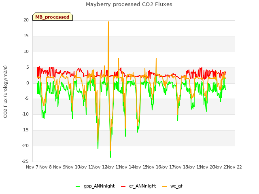The width and height of the screenshot is (259, 194).
Task: Click the Nov 14 x-axis label
Action: point(127,167)
